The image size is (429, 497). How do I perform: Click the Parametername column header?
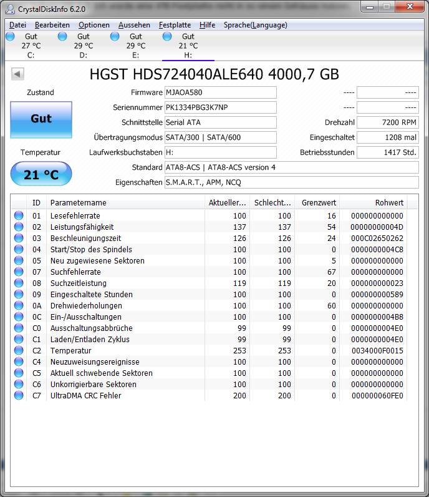click(x=125, y=202)
